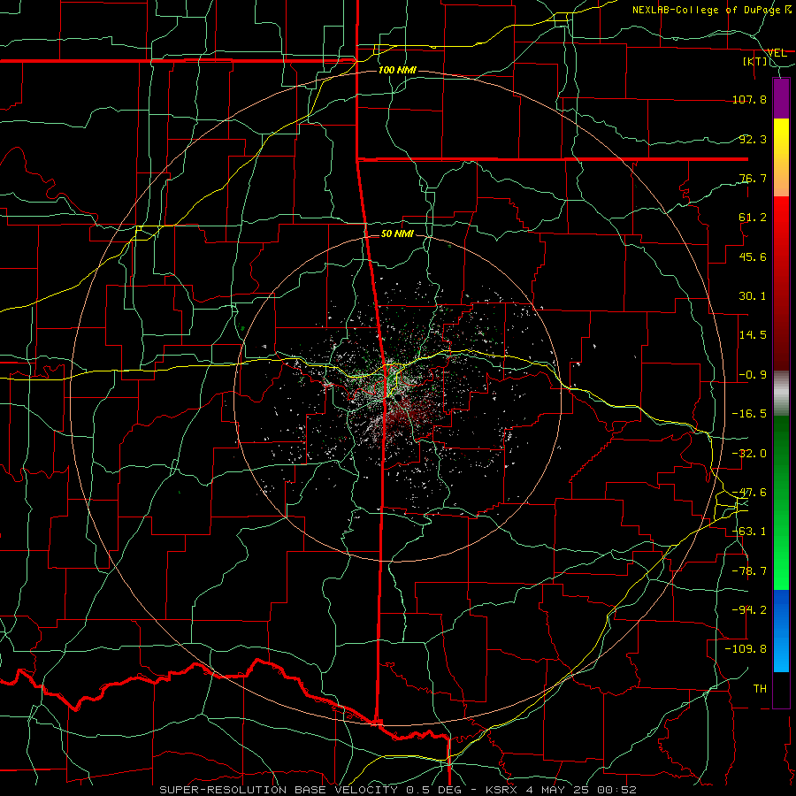Screen dimensions: 796x796
Task: Select the 107.8 legend value
Action: (x=749, y=99)
